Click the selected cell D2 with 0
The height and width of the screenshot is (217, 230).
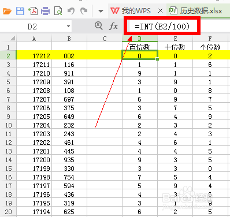pos(140,55)
